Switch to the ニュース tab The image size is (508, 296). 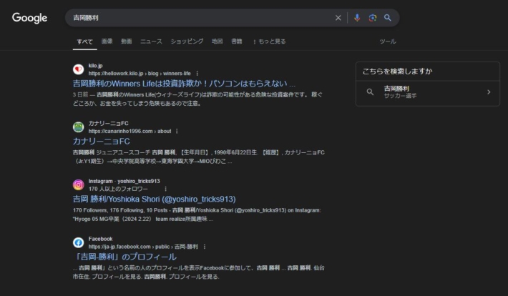point(151,41)
